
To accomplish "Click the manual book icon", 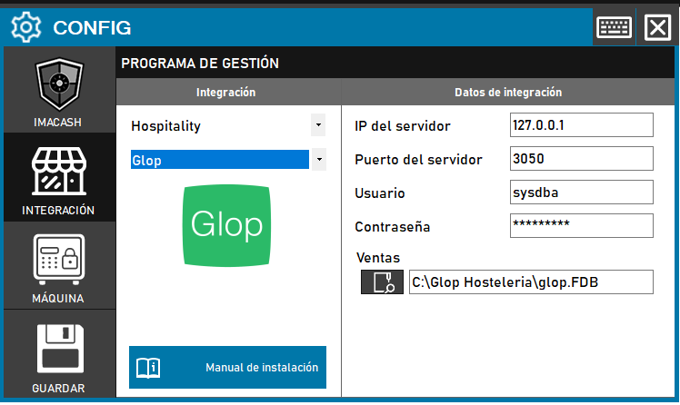I will [x=148, y=368].
